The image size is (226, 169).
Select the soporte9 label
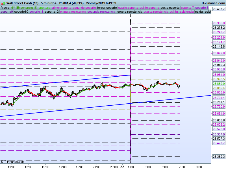[7, 12]
